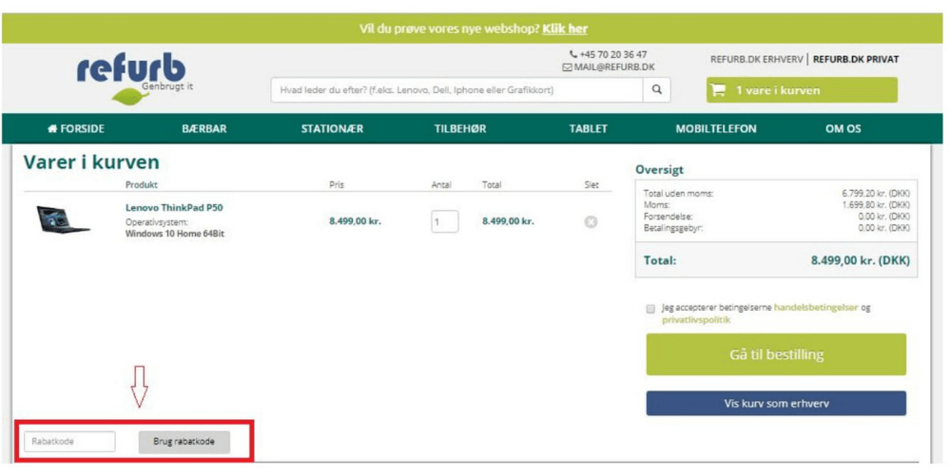
Task: Open the privatlivspolitik link
Action: 696,320
